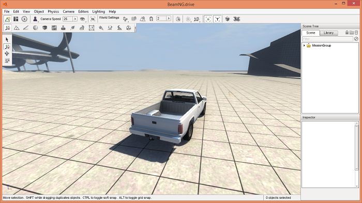Click the explode prefab icon

click(237, 19)
